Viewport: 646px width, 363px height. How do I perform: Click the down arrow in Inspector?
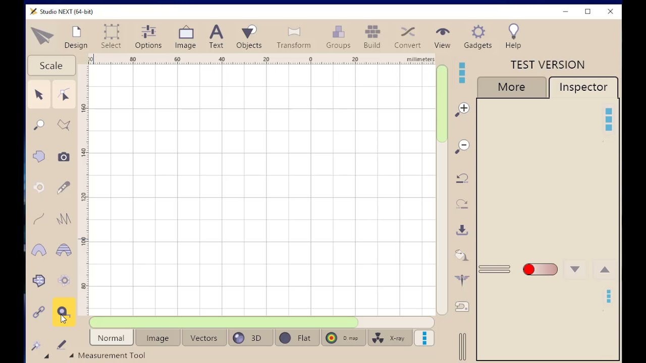click(574, 270)
